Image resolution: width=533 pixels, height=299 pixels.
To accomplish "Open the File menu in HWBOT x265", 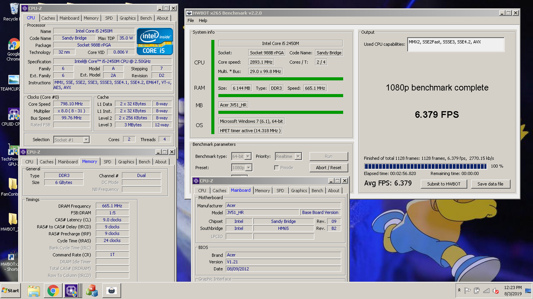I will [191, 21].
